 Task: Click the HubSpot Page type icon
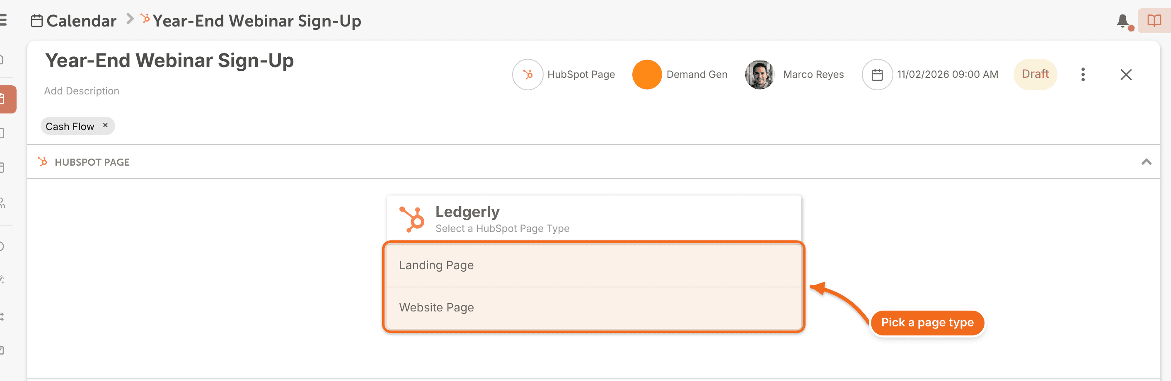(x=527, y=75)
